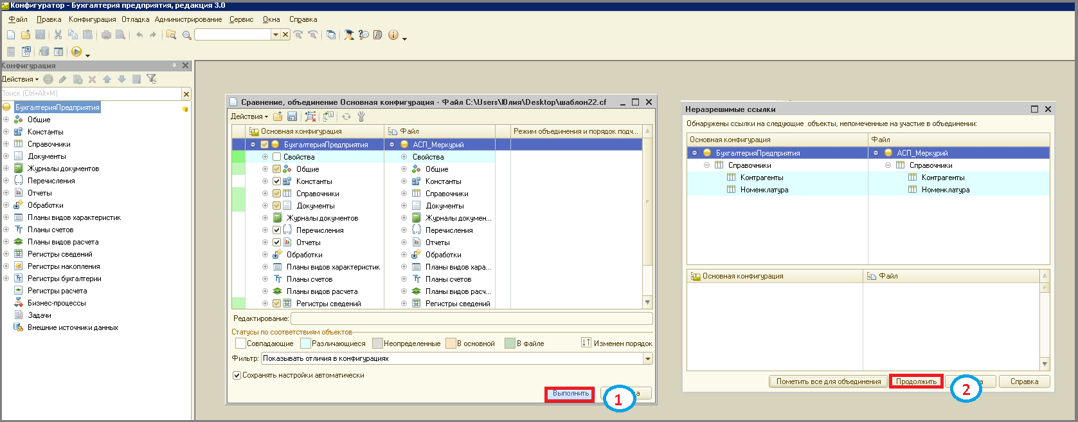Click the Cut scissors icon in main toolbar
Viewport: 1078px width, 422px height.
[58, 35]
